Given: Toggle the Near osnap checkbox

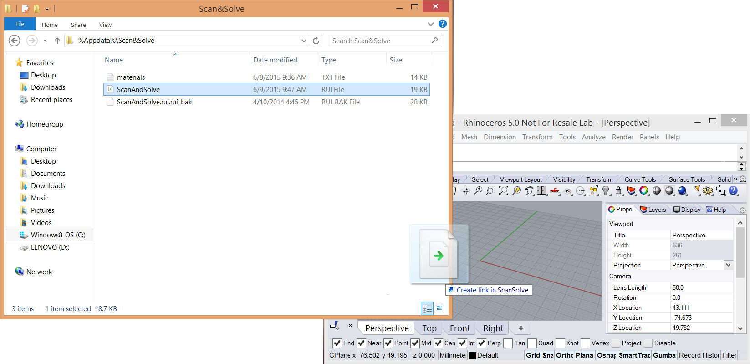Looking at the screenshot, I should (362, 343).
